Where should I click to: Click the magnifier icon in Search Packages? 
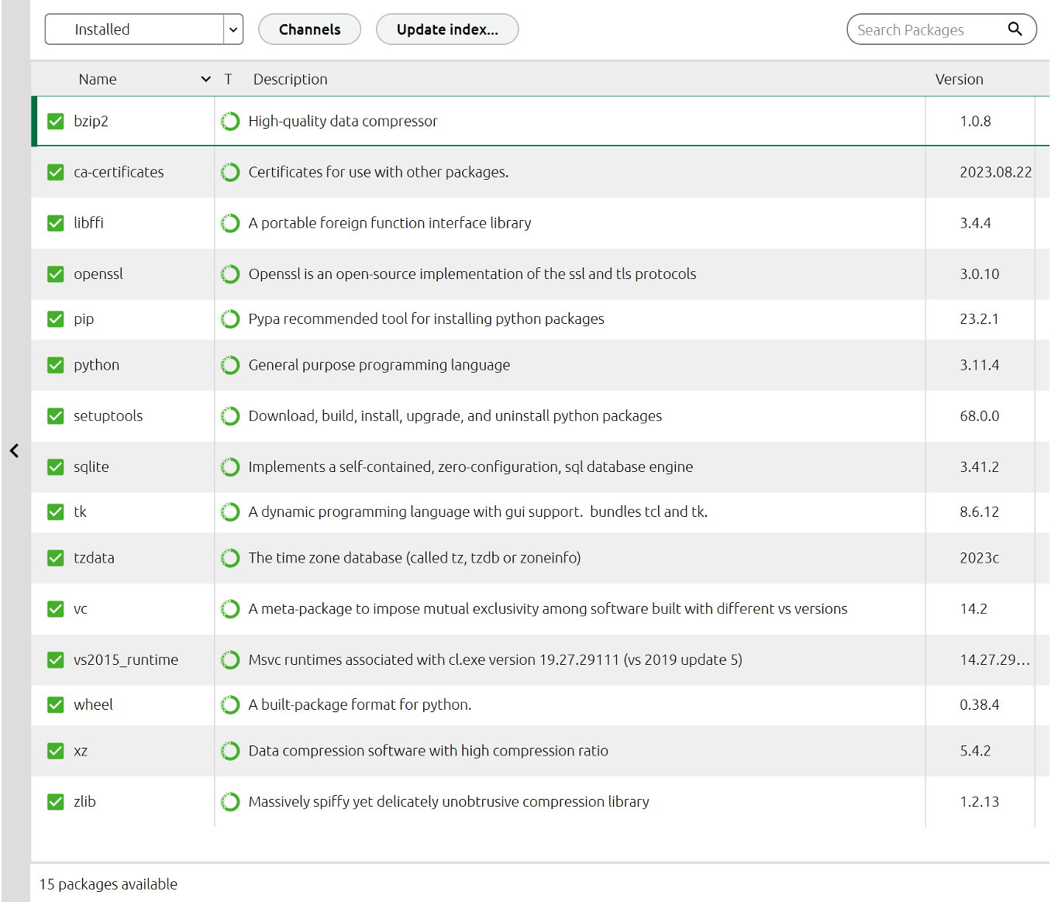pyautogui.click(x=1015, y=29)
